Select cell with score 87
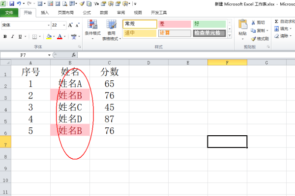The width and height of the screenshot is (295, 196). coord(109,119)
